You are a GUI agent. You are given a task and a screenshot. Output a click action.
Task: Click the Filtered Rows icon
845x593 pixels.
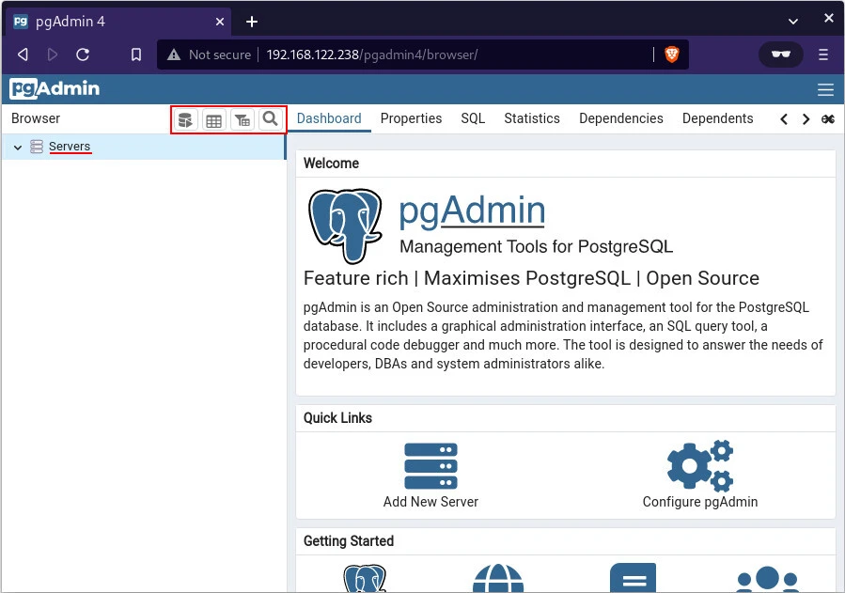point(243,119)
